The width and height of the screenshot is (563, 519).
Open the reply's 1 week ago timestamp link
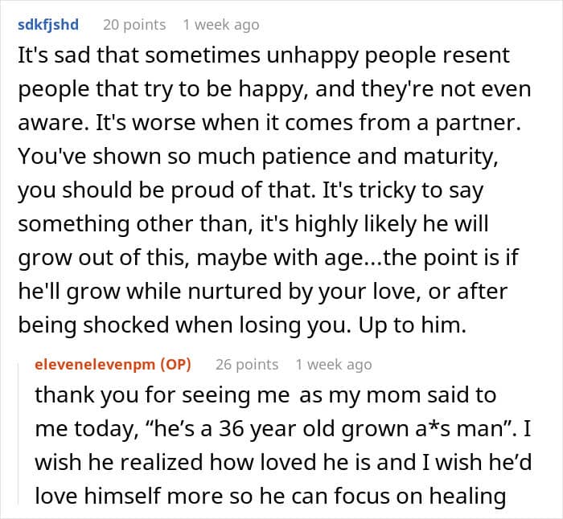(x=334, y=365)
